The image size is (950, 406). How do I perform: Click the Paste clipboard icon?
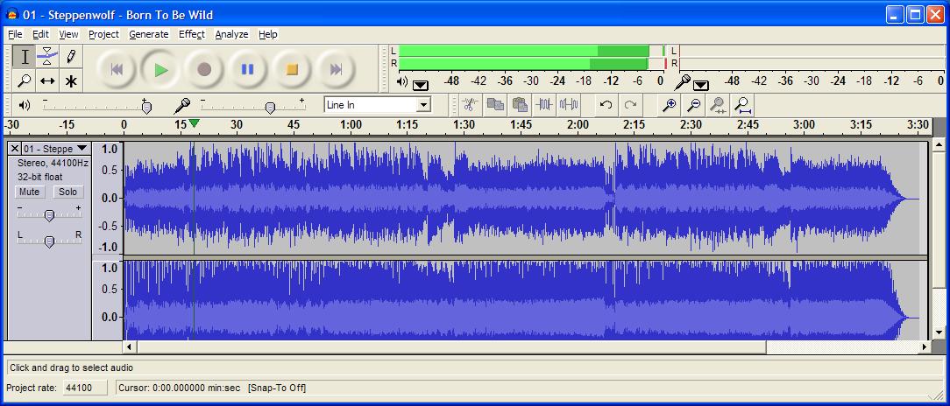click(520, 105)
